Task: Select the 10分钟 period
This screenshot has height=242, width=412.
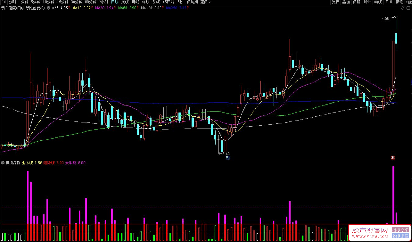Action: pos(48,2)
